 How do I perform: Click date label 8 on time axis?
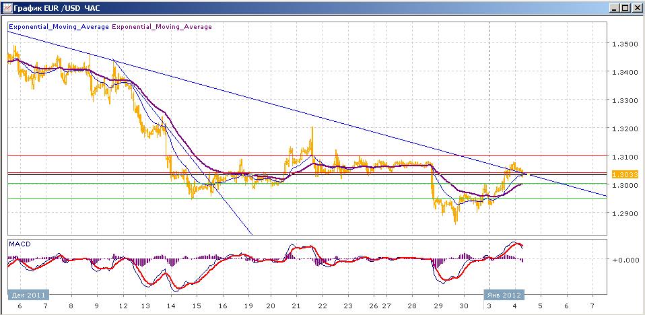pyautogui.click(x=71, y=307)
